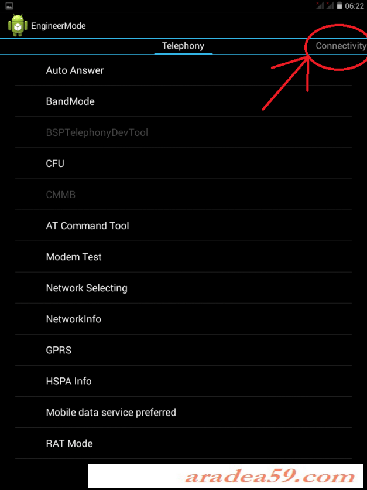Select the grayed-out BSPTelephonyDevTool item
This screenshot has width=367, height=490.
(x=96, y=132)
